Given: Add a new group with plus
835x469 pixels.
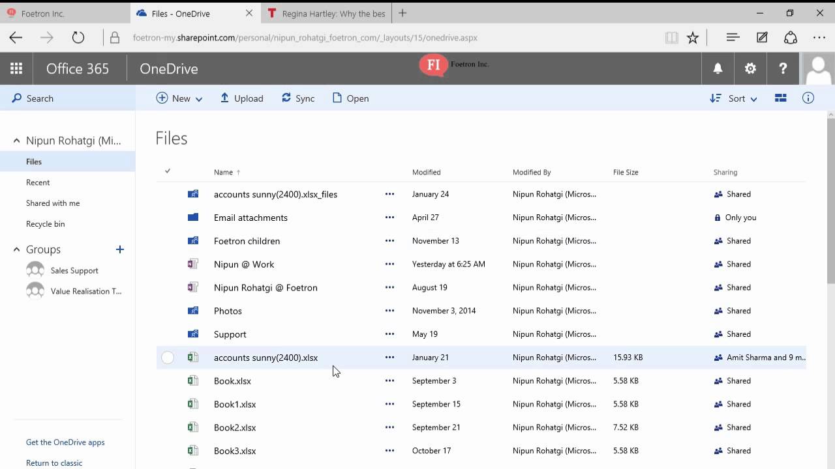Looking at the screenshot, I should click(x=119, y=249).
